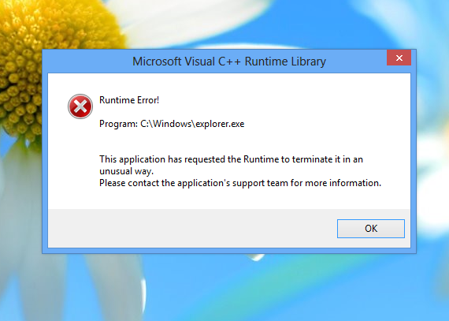
Task: Click the 'This application has requested' message line
Action: [231, 159]
